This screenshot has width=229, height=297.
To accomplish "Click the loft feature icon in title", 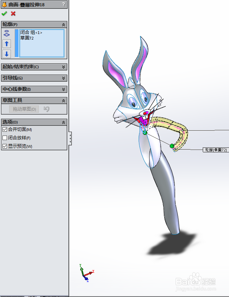I will (4, 4).
